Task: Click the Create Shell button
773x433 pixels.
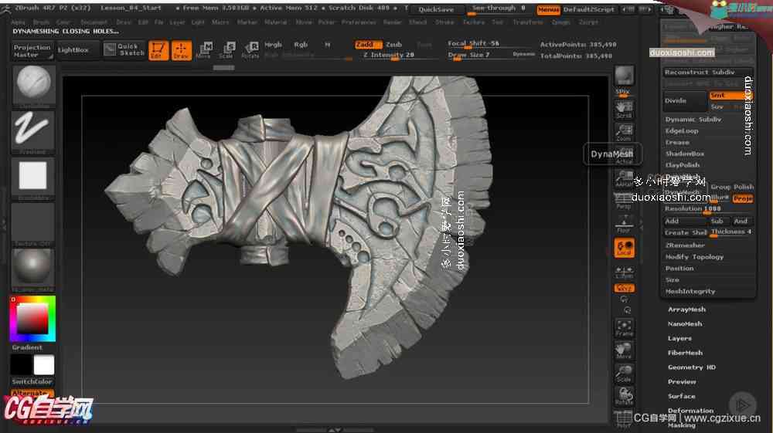Action: click(685, 232)
